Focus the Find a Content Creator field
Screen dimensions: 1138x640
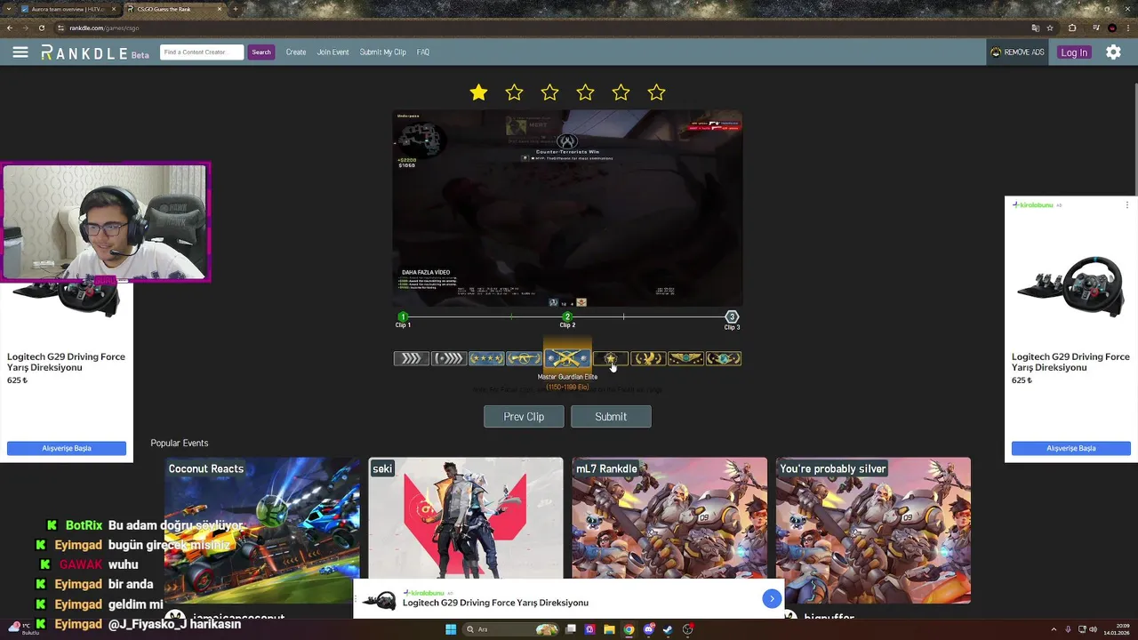[202, 52]
